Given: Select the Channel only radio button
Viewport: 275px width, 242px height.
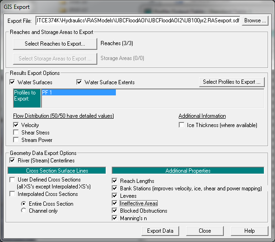Looking at the screenshot, I should pos(24,210).
